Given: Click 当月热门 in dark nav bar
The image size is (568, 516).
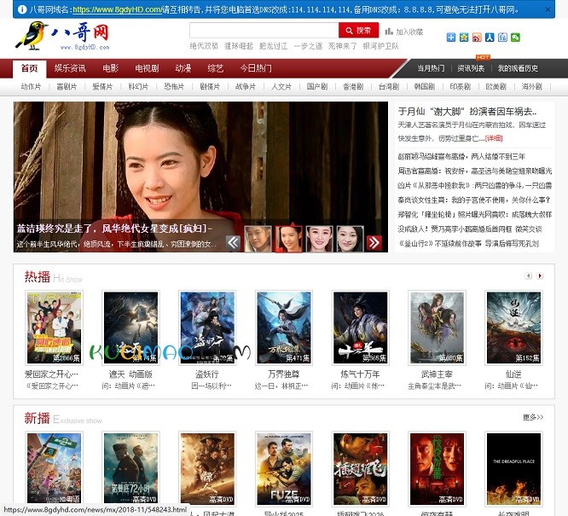Looking at the screenshot, I should (x=431, y=68).
